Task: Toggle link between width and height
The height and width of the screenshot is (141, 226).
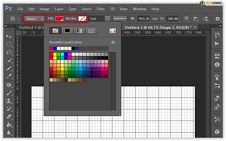Action: click(155, 19)
